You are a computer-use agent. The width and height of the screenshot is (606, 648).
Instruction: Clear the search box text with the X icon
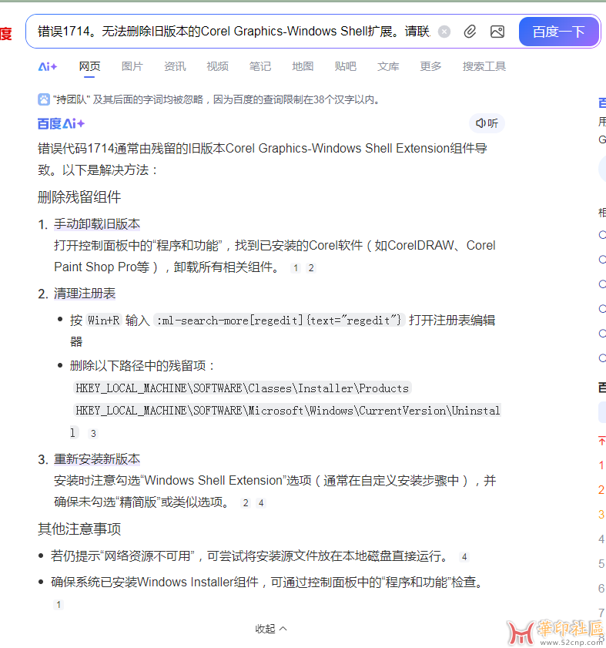tap(444, 32)
